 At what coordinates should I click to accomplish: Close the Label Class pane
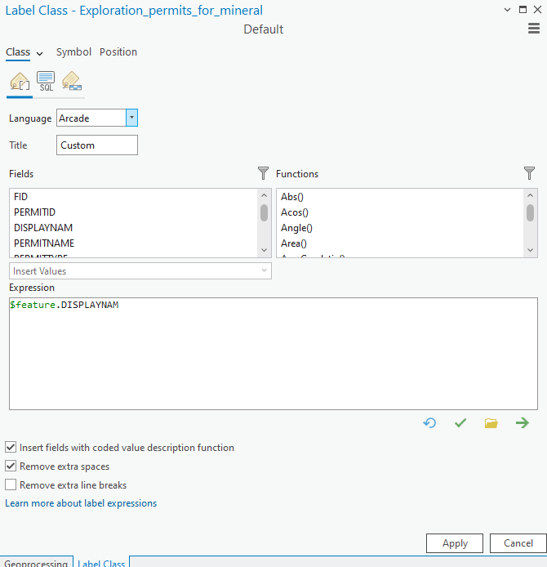537,10
